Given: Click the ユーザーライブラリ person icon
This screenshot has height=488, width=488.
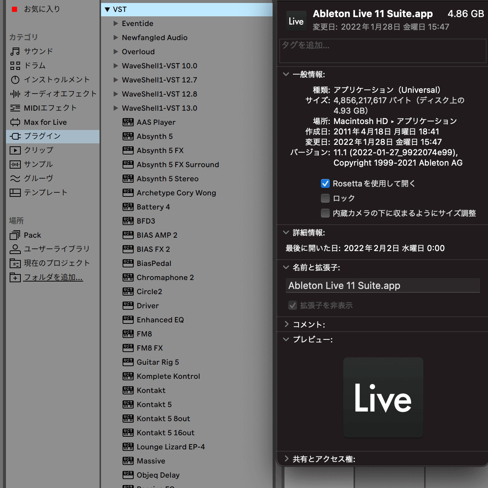Looking at the screenshot, I should pyautogui.click(x=15, y=249).
